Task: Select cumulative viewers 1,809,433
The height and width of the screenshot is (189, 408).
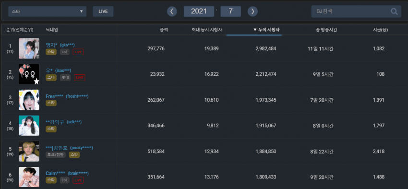Action: tap(266, 177)
